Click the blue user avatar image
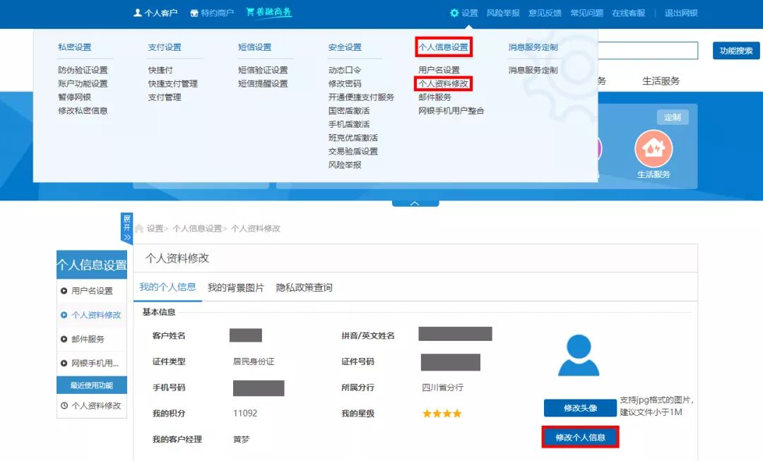The width and height of the screenshot is (763, 461). (578, 355)
